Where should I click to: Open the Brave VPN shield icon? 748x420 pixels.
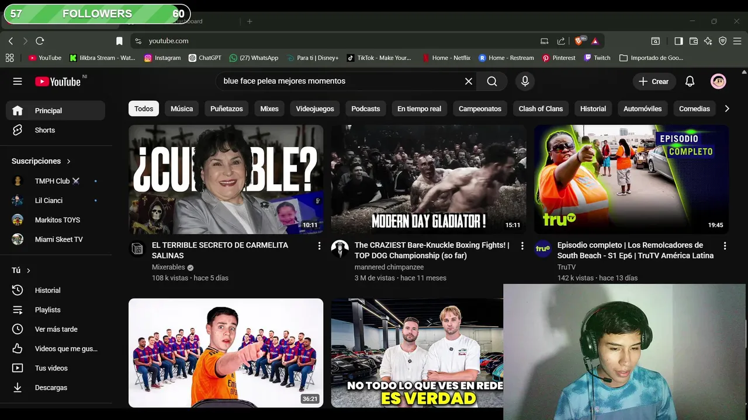pyautogui.click(x=723, y=41)
